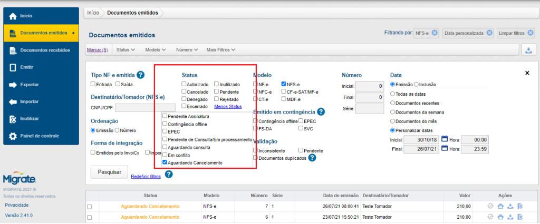Click help icon next to Documentos duplicados
540x224 pixels.
click(312, 158)
